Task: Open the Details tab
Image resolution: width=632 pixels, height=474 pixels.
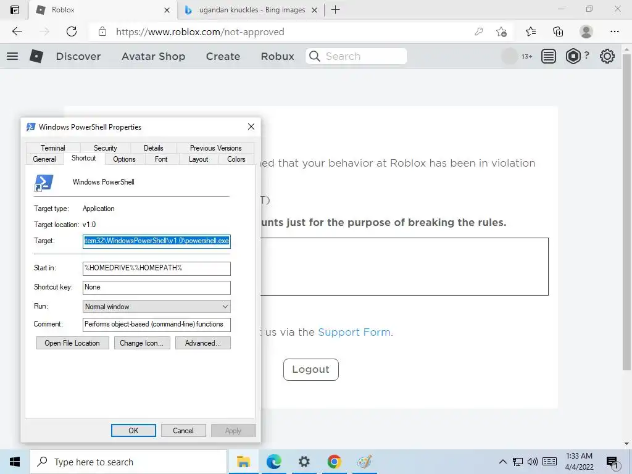Action: 154,148
